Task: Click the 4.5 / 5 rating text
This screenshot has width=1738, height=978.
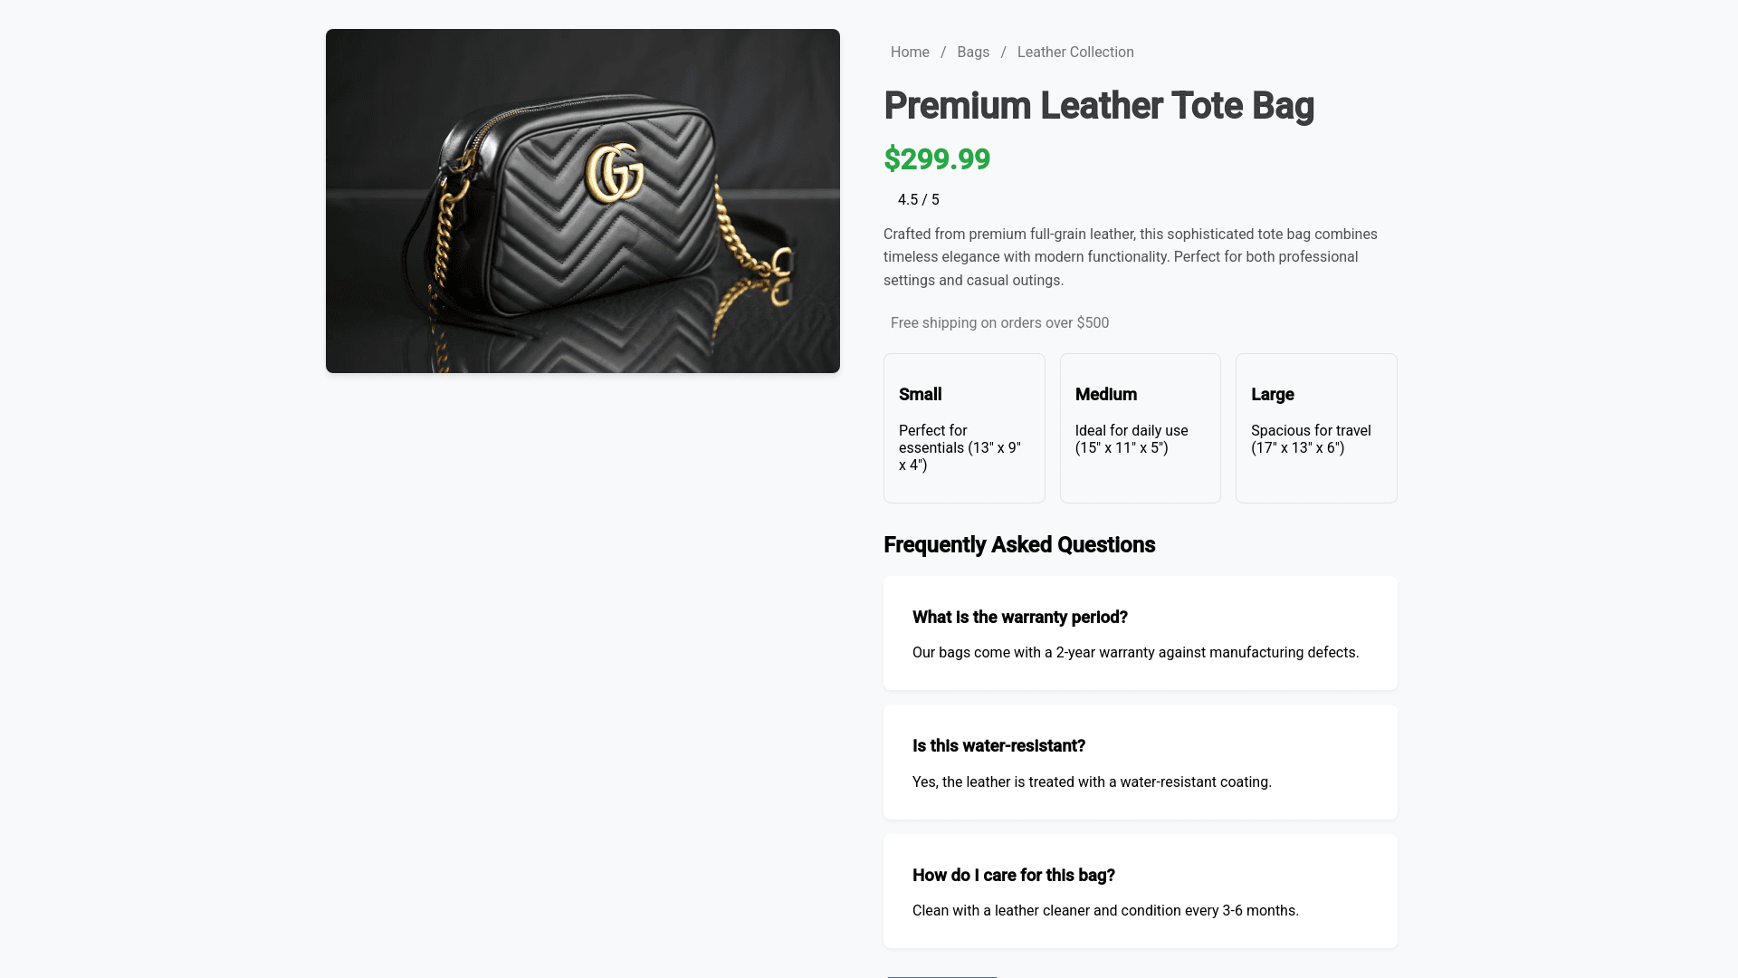Action: (918, 200)
